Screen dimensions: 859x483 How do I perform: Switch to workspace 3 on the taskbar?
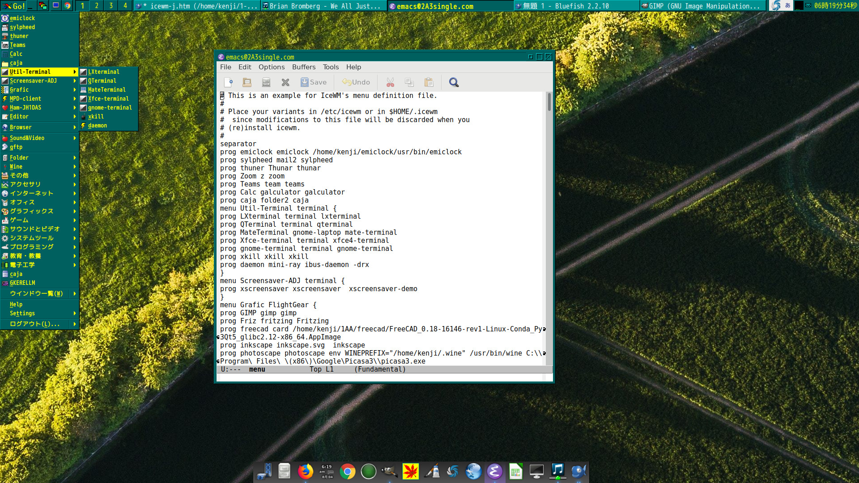111,6
